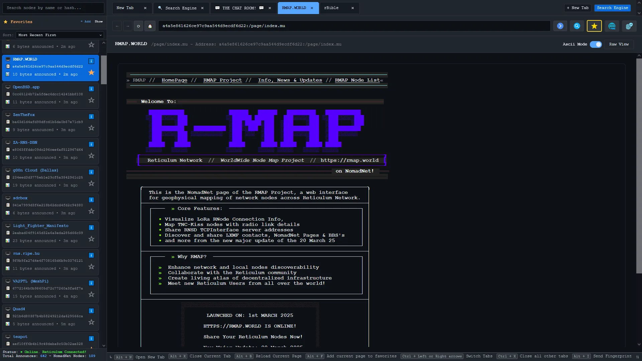Image resolution: width=642 pixels, height=361 pixels.
Task: Navigate back using the left arrow icon
Action: tap(117, 26)
